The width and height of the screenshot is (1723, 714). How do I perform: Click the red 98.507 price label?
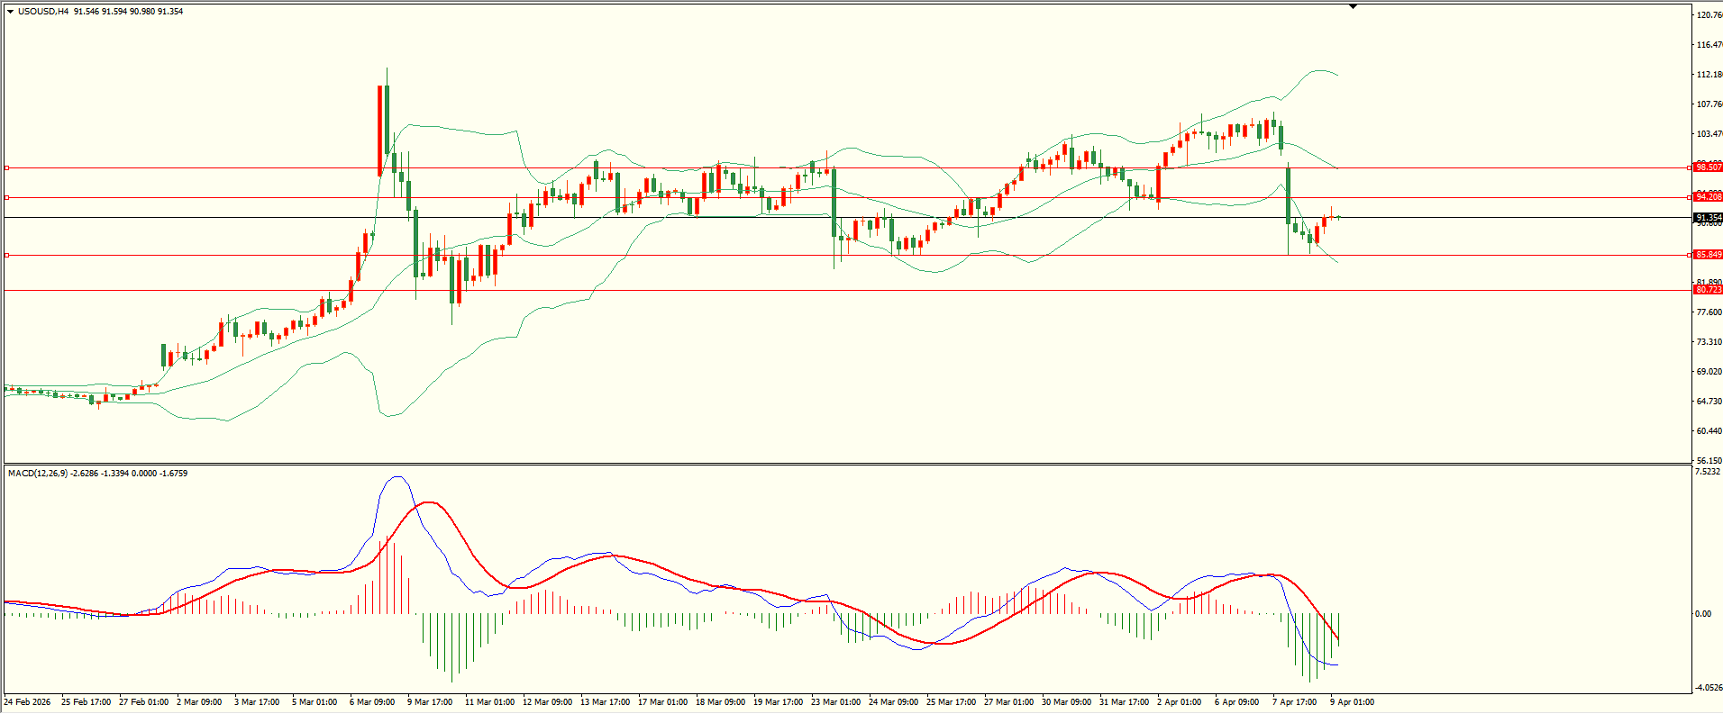1708,167
